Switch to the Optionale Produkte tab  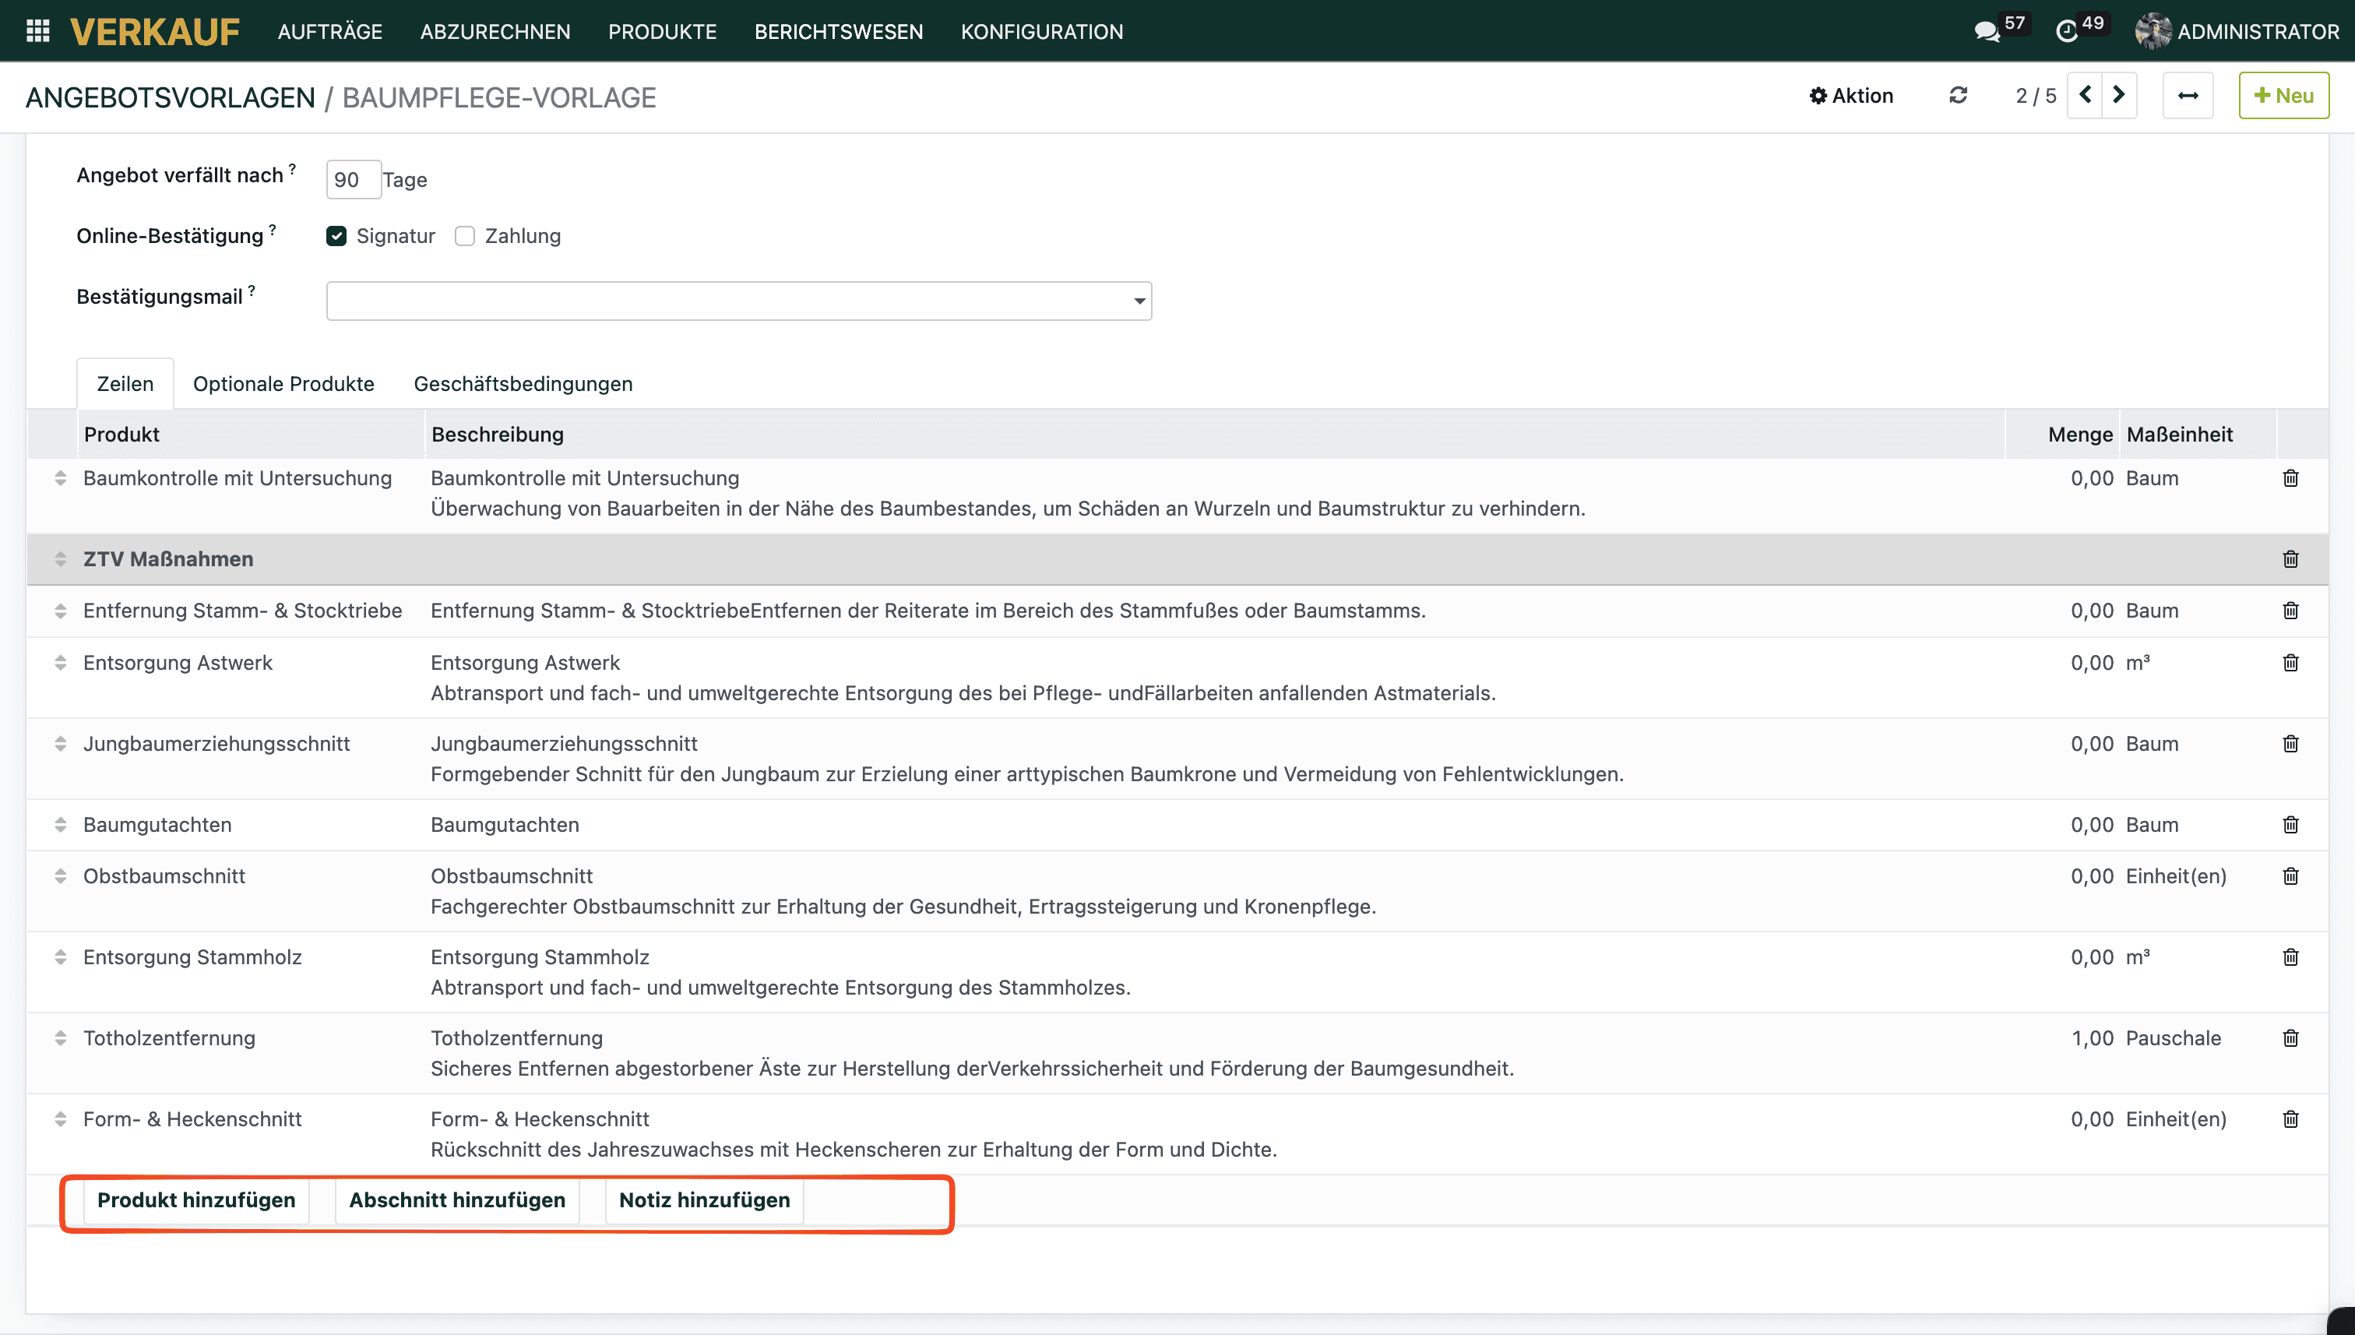click(x=283, y=383)
